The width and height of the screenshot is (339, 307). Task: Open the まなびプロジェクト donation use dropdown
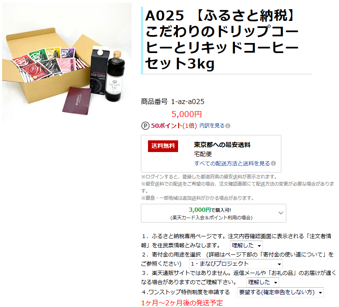236,264
